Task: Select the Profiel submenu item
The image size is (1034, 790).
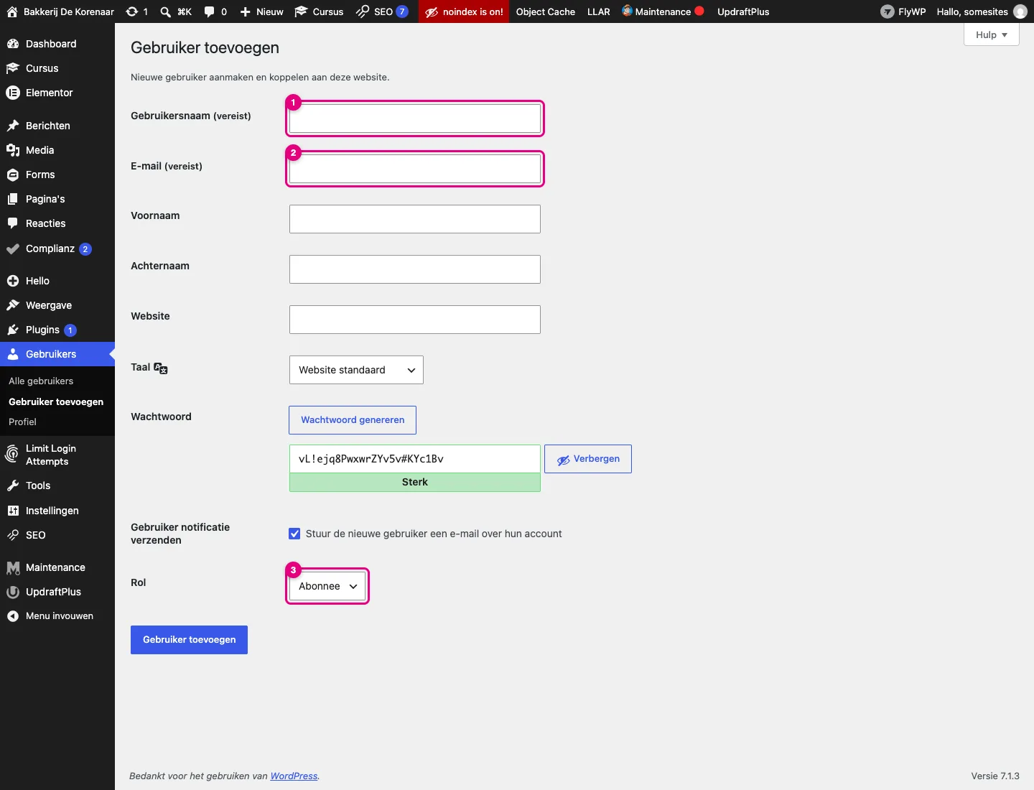Action: click(x=22, y=422)
